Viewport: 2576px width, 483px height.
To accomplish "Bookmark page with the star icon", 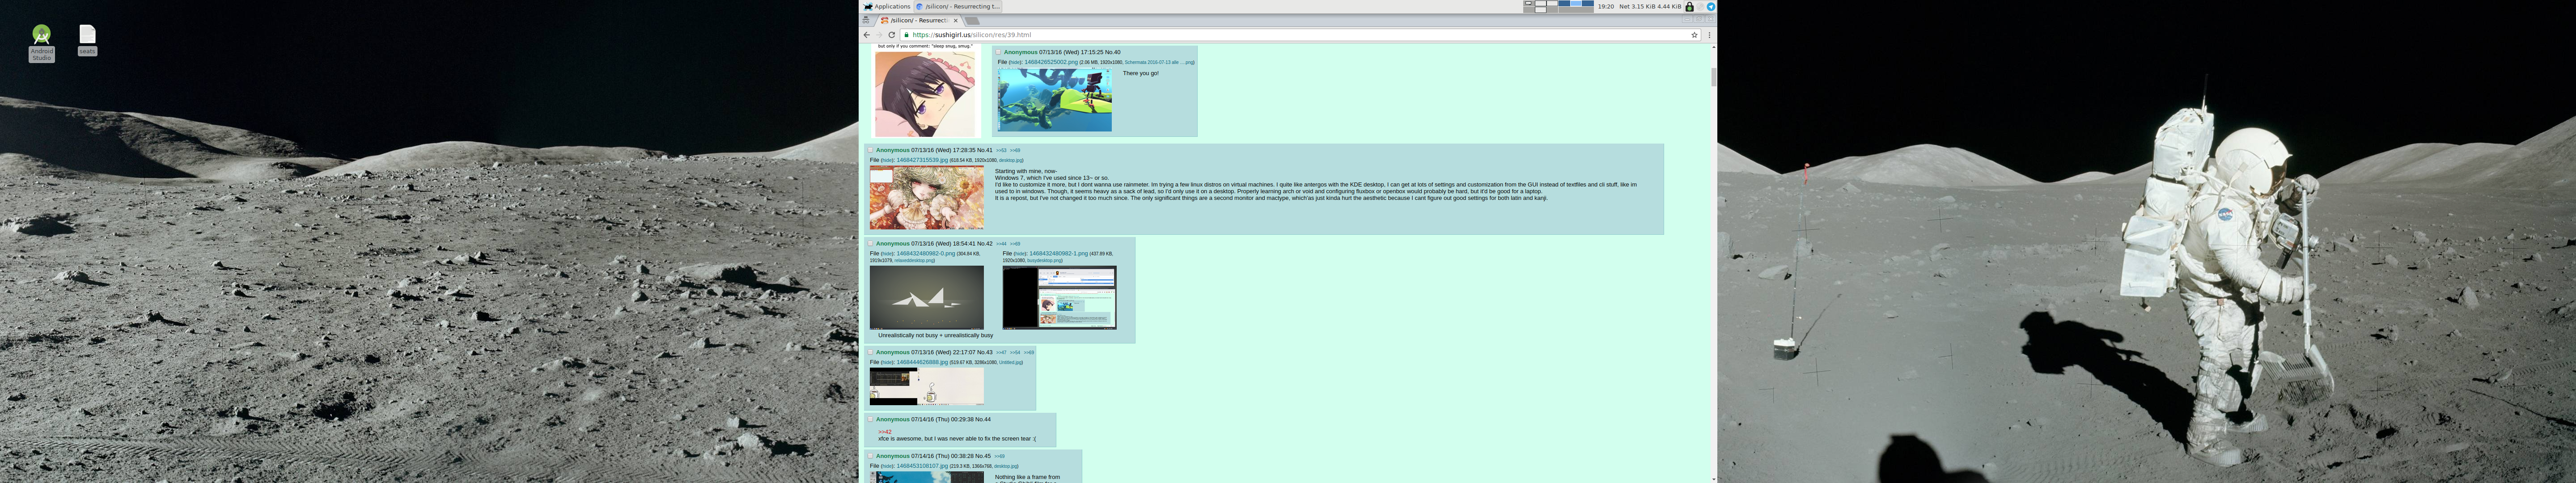I will tap(1694, 35).
